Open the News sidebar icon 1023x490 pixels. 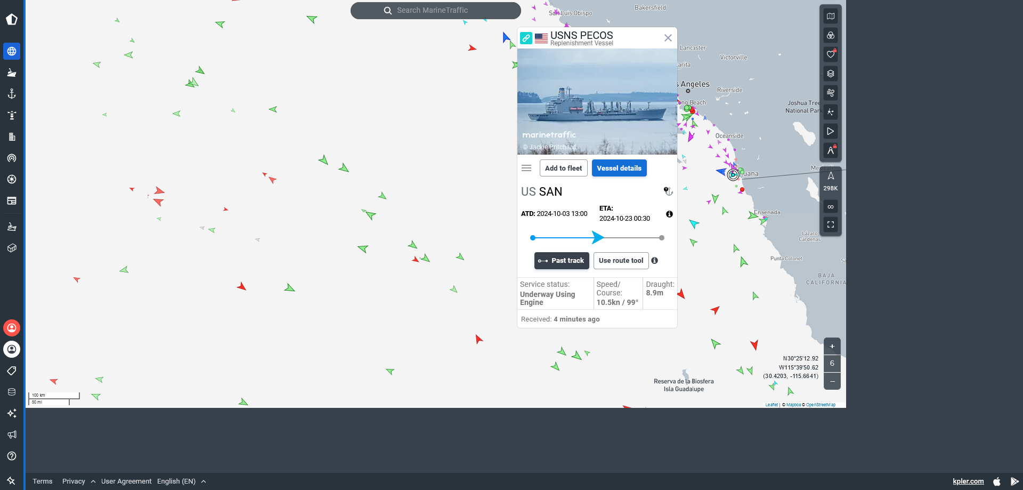click(12, 200)
